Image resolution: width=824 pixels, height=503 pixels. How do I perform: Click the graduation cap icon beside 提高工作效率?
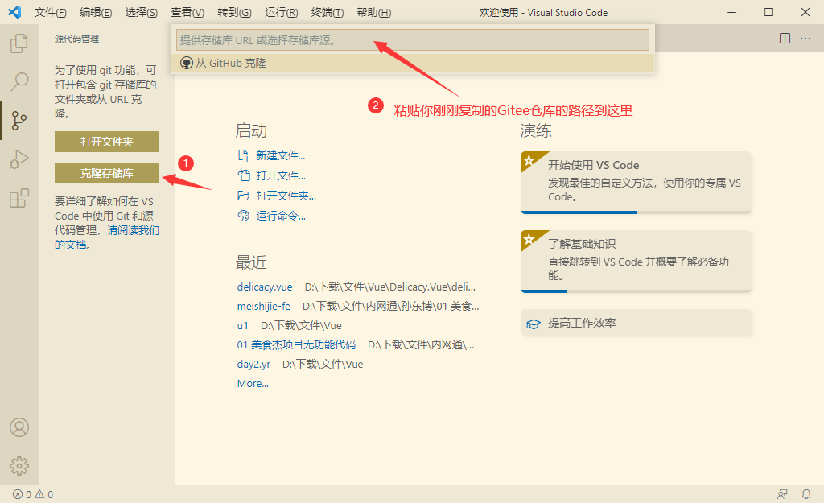(x=534, y=324)
